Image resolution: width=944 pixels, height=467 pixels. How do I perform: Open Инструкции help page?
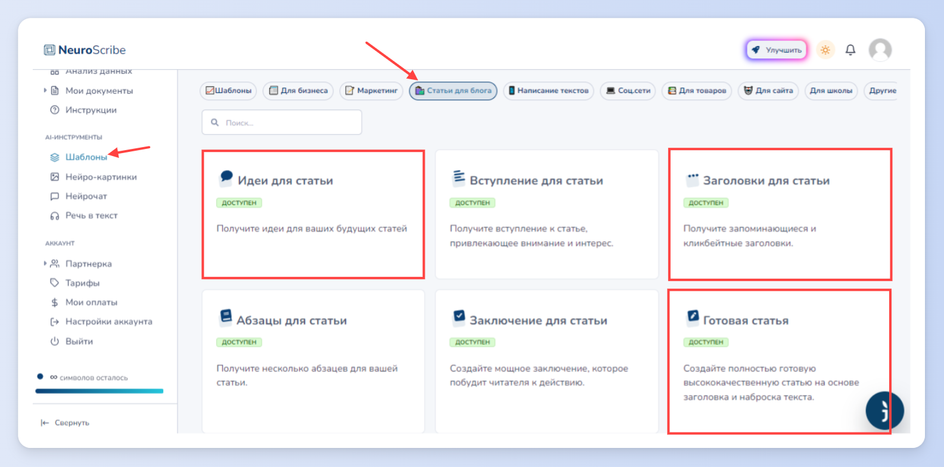point(91,110)
